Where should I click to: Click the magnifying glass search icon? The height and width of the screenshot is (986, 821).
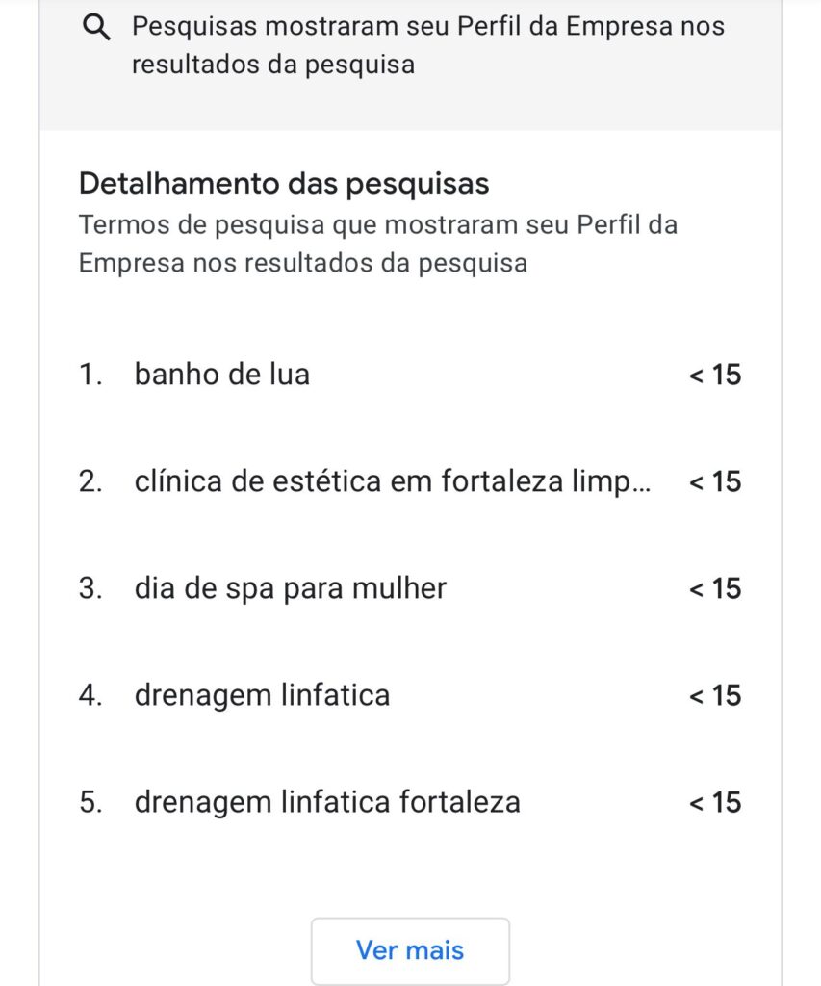click(x=98, y=28)
